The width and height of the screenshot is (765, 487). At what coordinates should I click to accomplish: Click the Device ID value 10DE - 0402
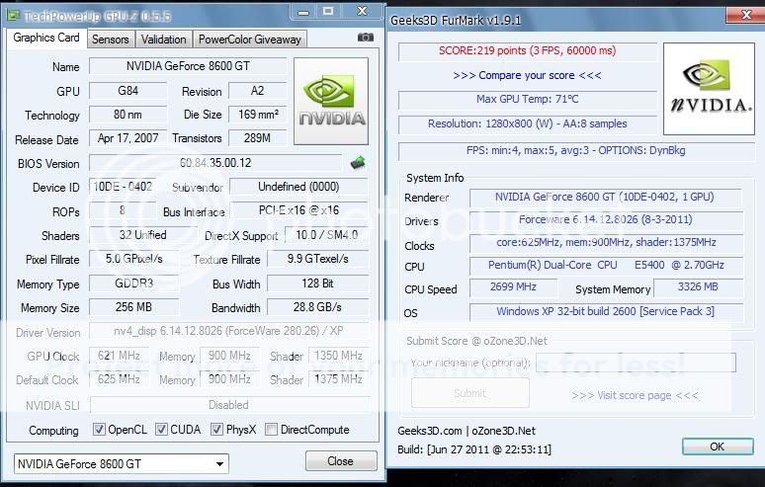123,187
